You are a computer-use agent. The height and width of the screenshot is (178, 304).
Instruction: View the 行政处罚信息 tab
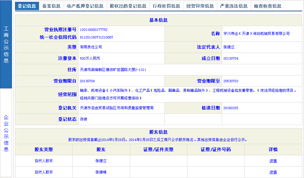[166, 6]
